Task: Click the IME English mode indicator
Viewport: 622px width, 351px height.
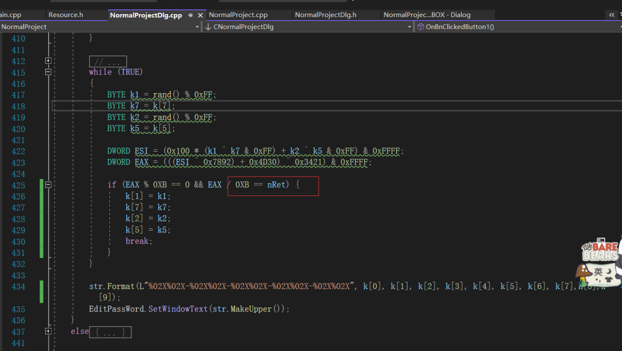Action: pyautogui.click(x=598, y=272)
